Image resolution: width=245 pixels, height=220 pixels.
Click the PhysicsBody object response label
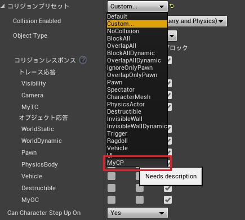pos(39,164)
